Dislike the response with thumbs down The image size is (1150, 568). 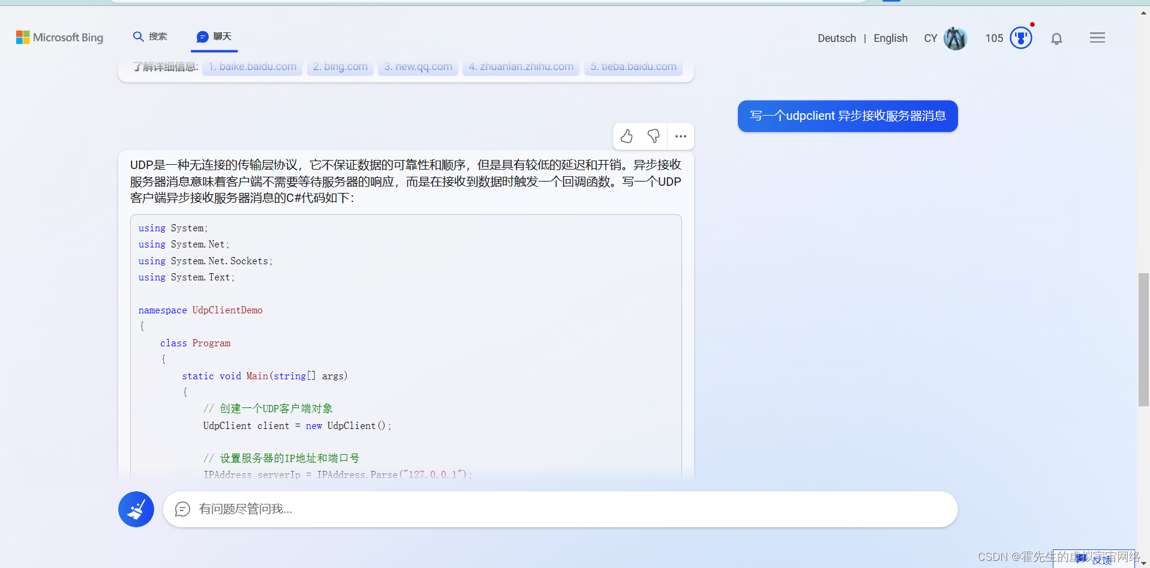pos(653,137)
